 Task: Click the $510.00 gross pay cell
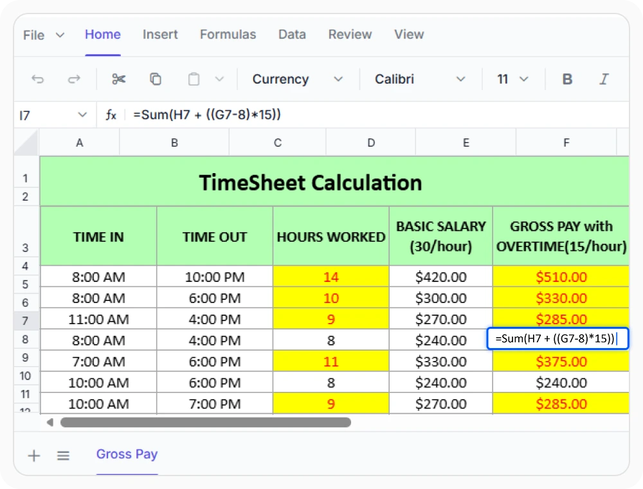561,277
